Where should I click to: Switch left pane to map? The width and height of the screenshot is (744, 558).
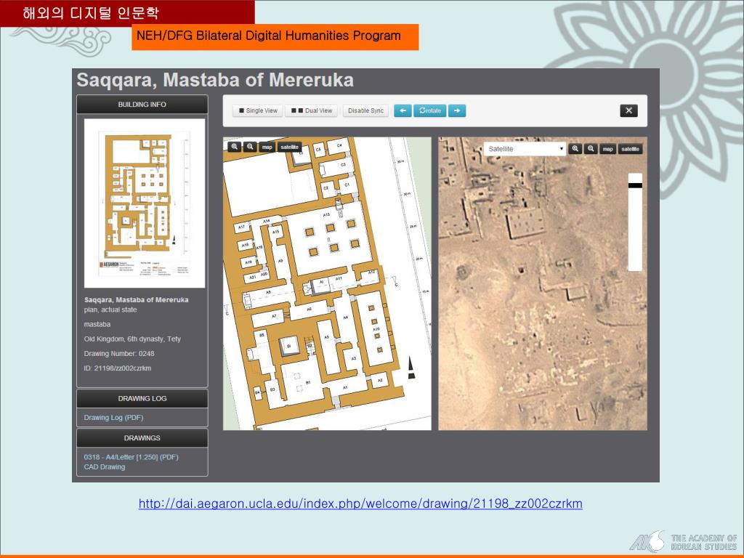(267, 147)
